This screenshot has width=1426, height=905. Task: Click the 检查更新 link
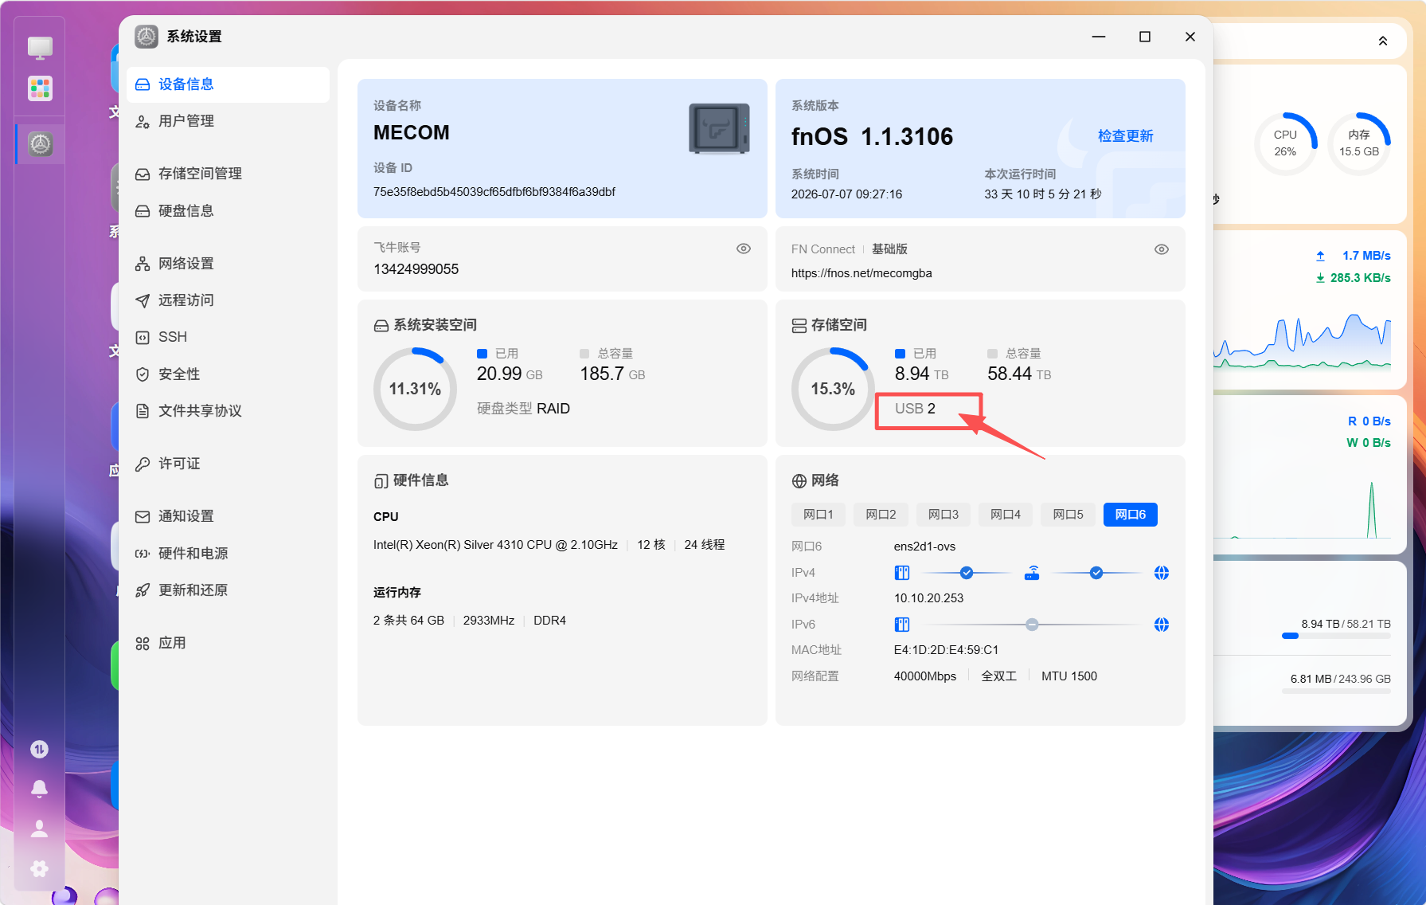tap(1125, 136)
